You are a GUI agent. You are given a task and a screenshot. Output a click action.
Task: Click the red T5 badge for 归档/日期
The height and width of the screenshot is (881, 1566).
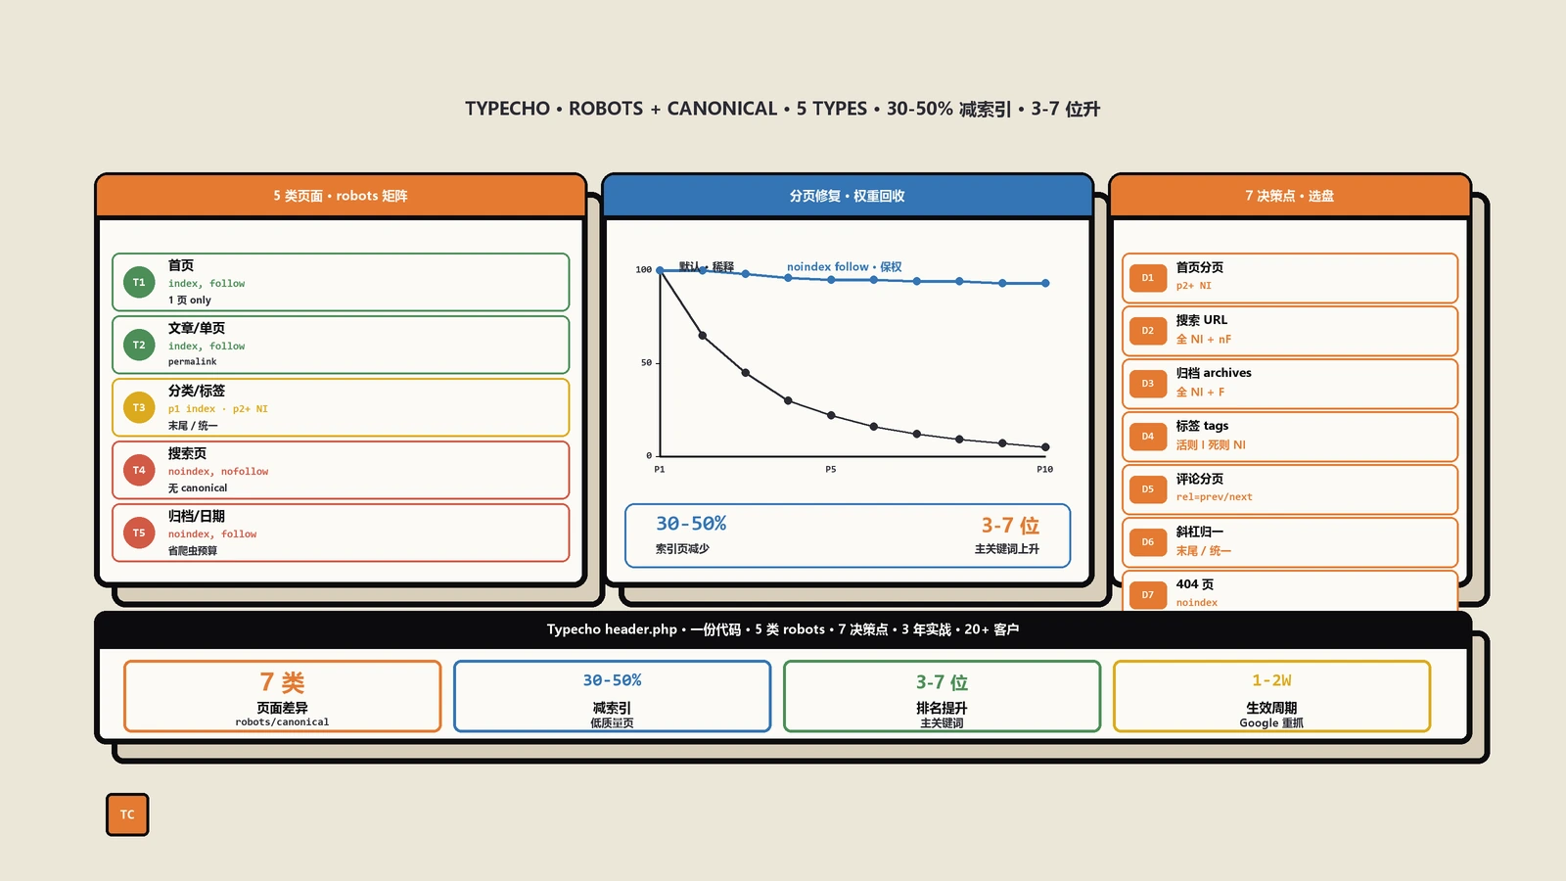(139, 533)
